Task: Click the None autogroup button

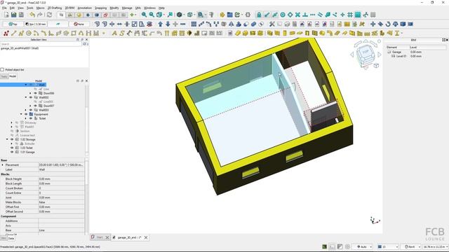Action: tap(79, 24)
